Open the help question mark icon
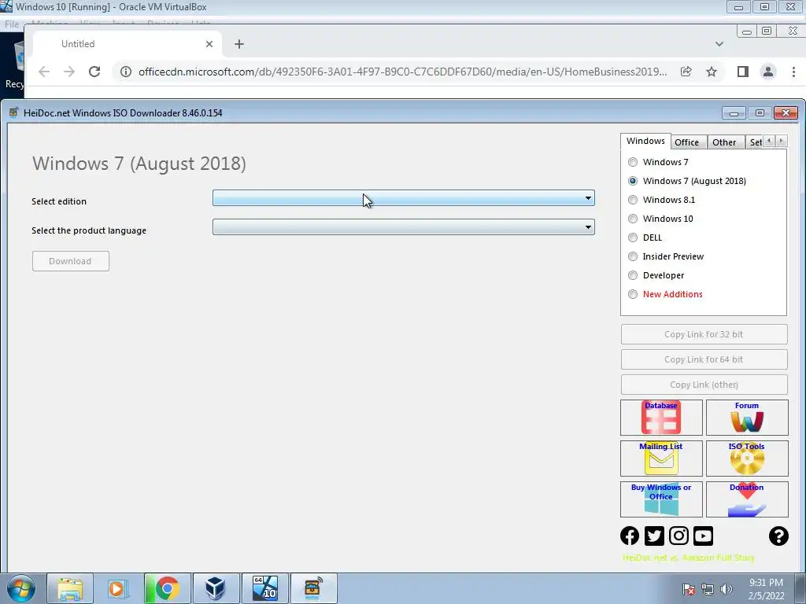Screen dimensions: 806x604 pos(778,536)
